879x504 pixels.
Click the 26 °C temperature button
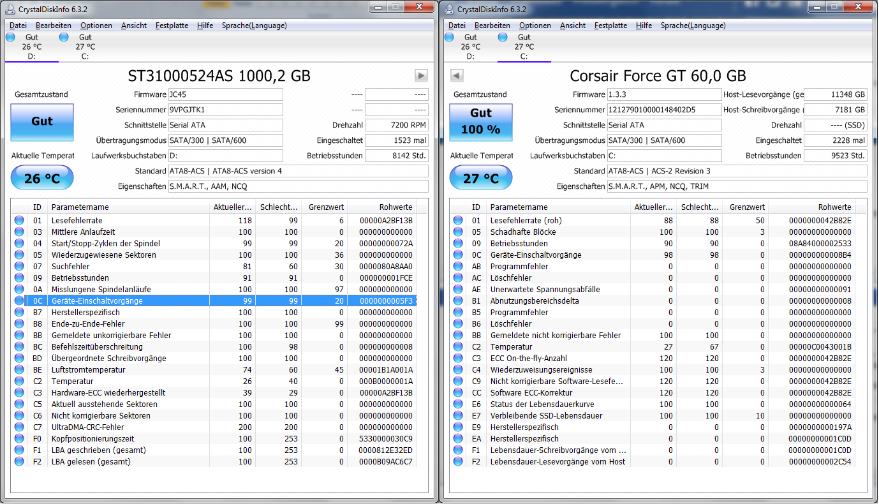(x=42, y=178)
